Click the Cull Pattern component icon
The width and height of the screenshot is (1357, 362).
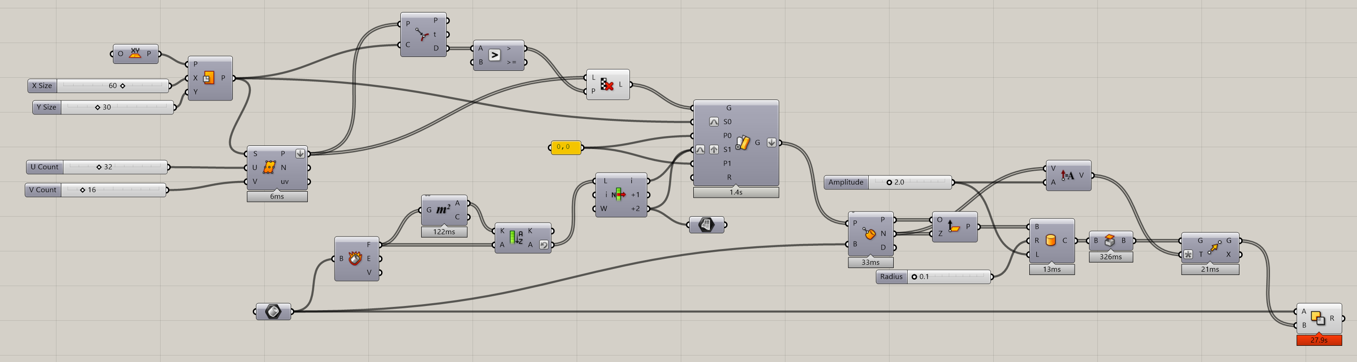pos(607,84)
